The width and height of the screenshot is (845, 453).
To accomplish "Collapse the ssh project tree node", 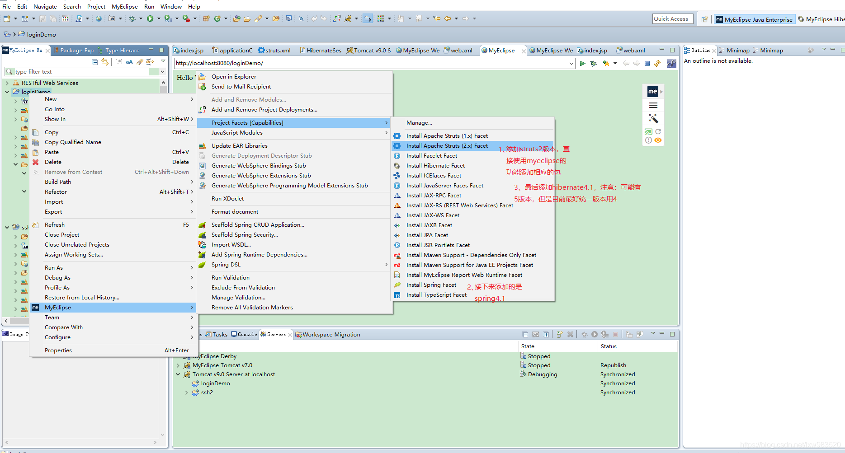I will 7,227.
